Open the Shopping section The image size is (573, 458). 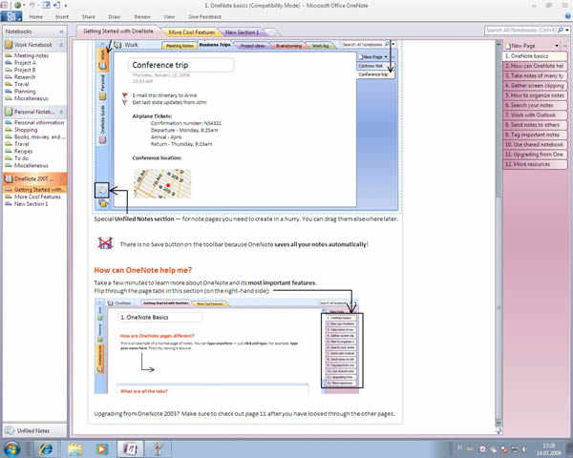(26, 130)
